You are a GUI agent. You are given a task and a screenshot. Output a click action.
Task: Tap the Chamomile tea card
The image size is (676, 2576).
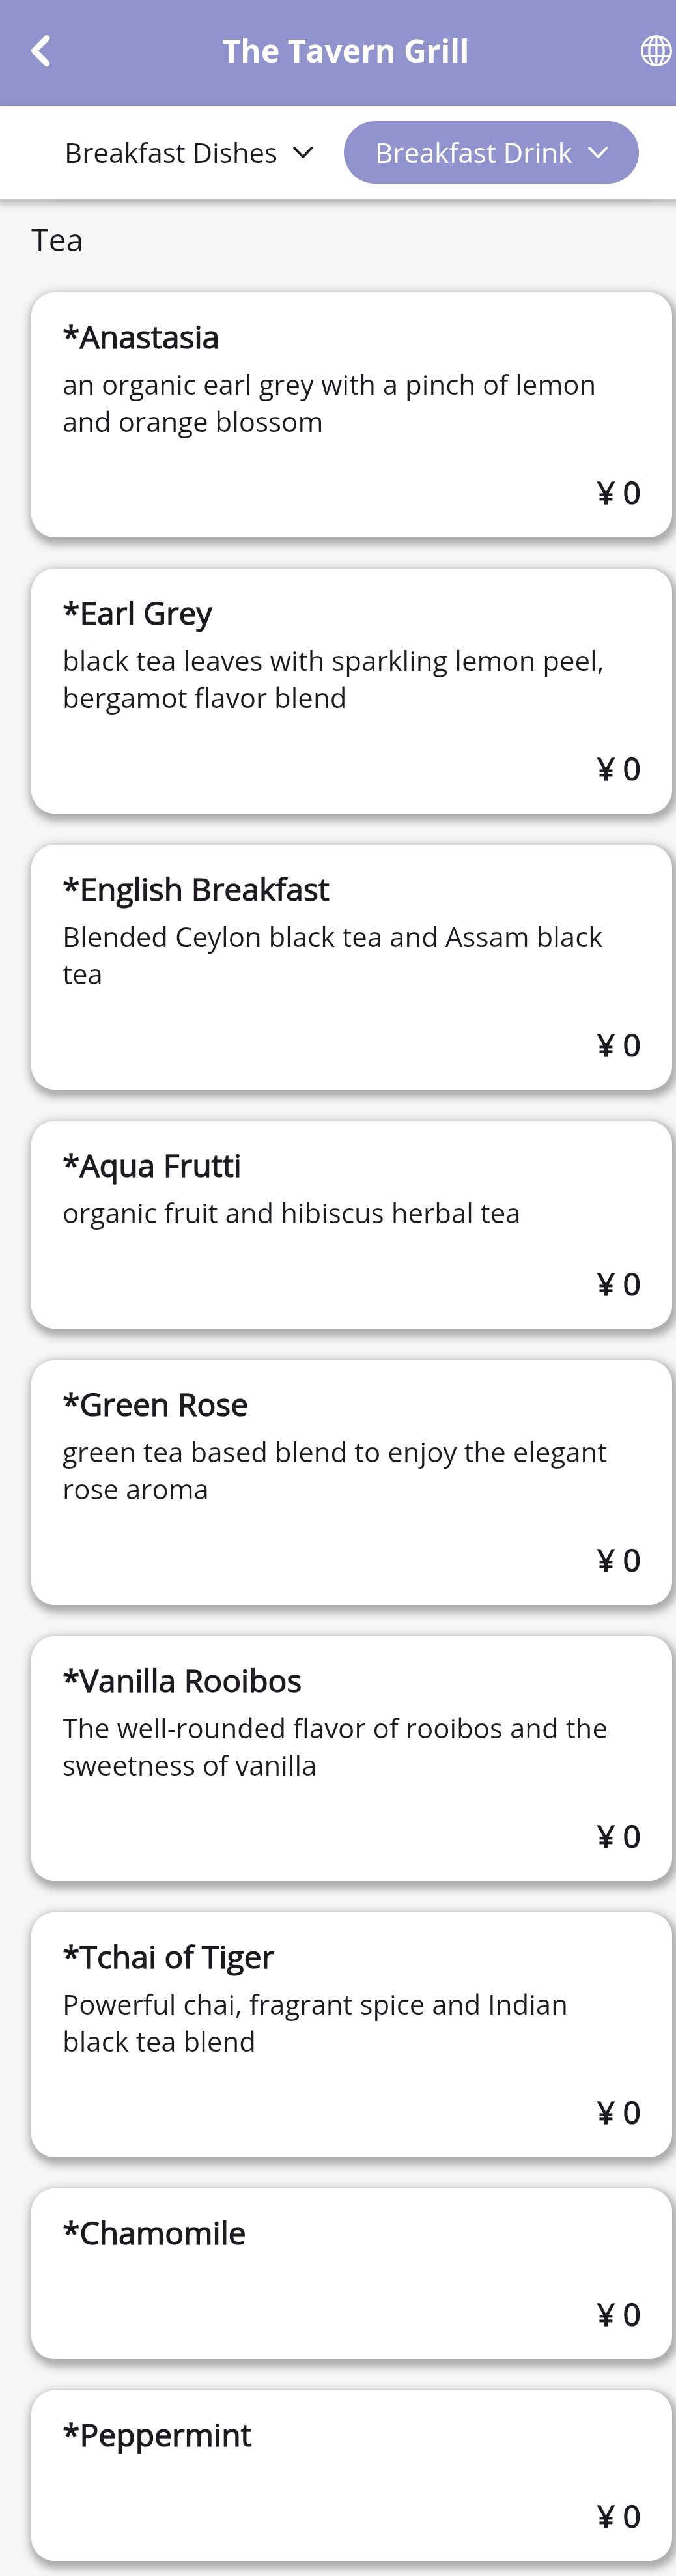[x=350, y=2272]
